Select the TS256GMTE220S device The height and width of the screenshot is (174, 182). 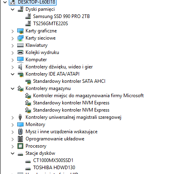50,24
